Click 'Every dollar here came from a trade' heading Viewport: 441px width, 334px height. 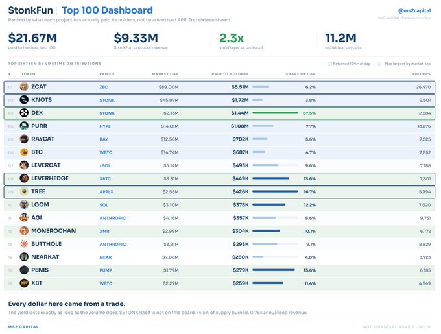[67, 304]
